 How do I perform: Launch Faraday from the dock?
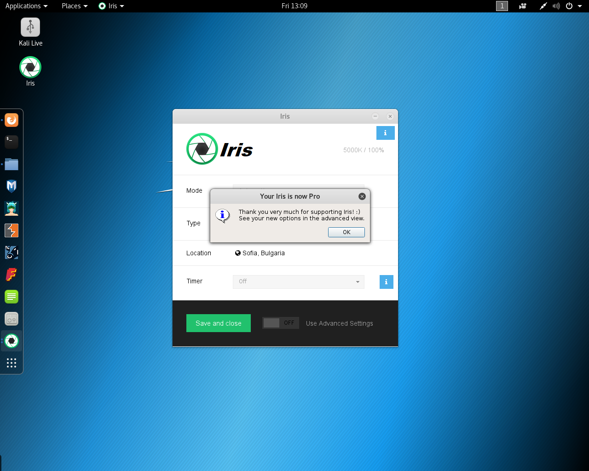[x=12, y=275]
